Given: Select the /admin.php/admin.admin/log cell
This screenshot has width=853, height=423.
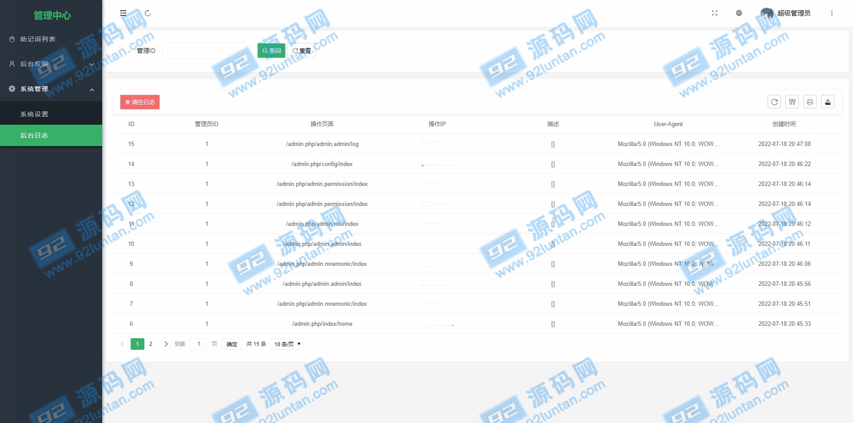Looking at the screenshot, I should [x=322, y=144].
